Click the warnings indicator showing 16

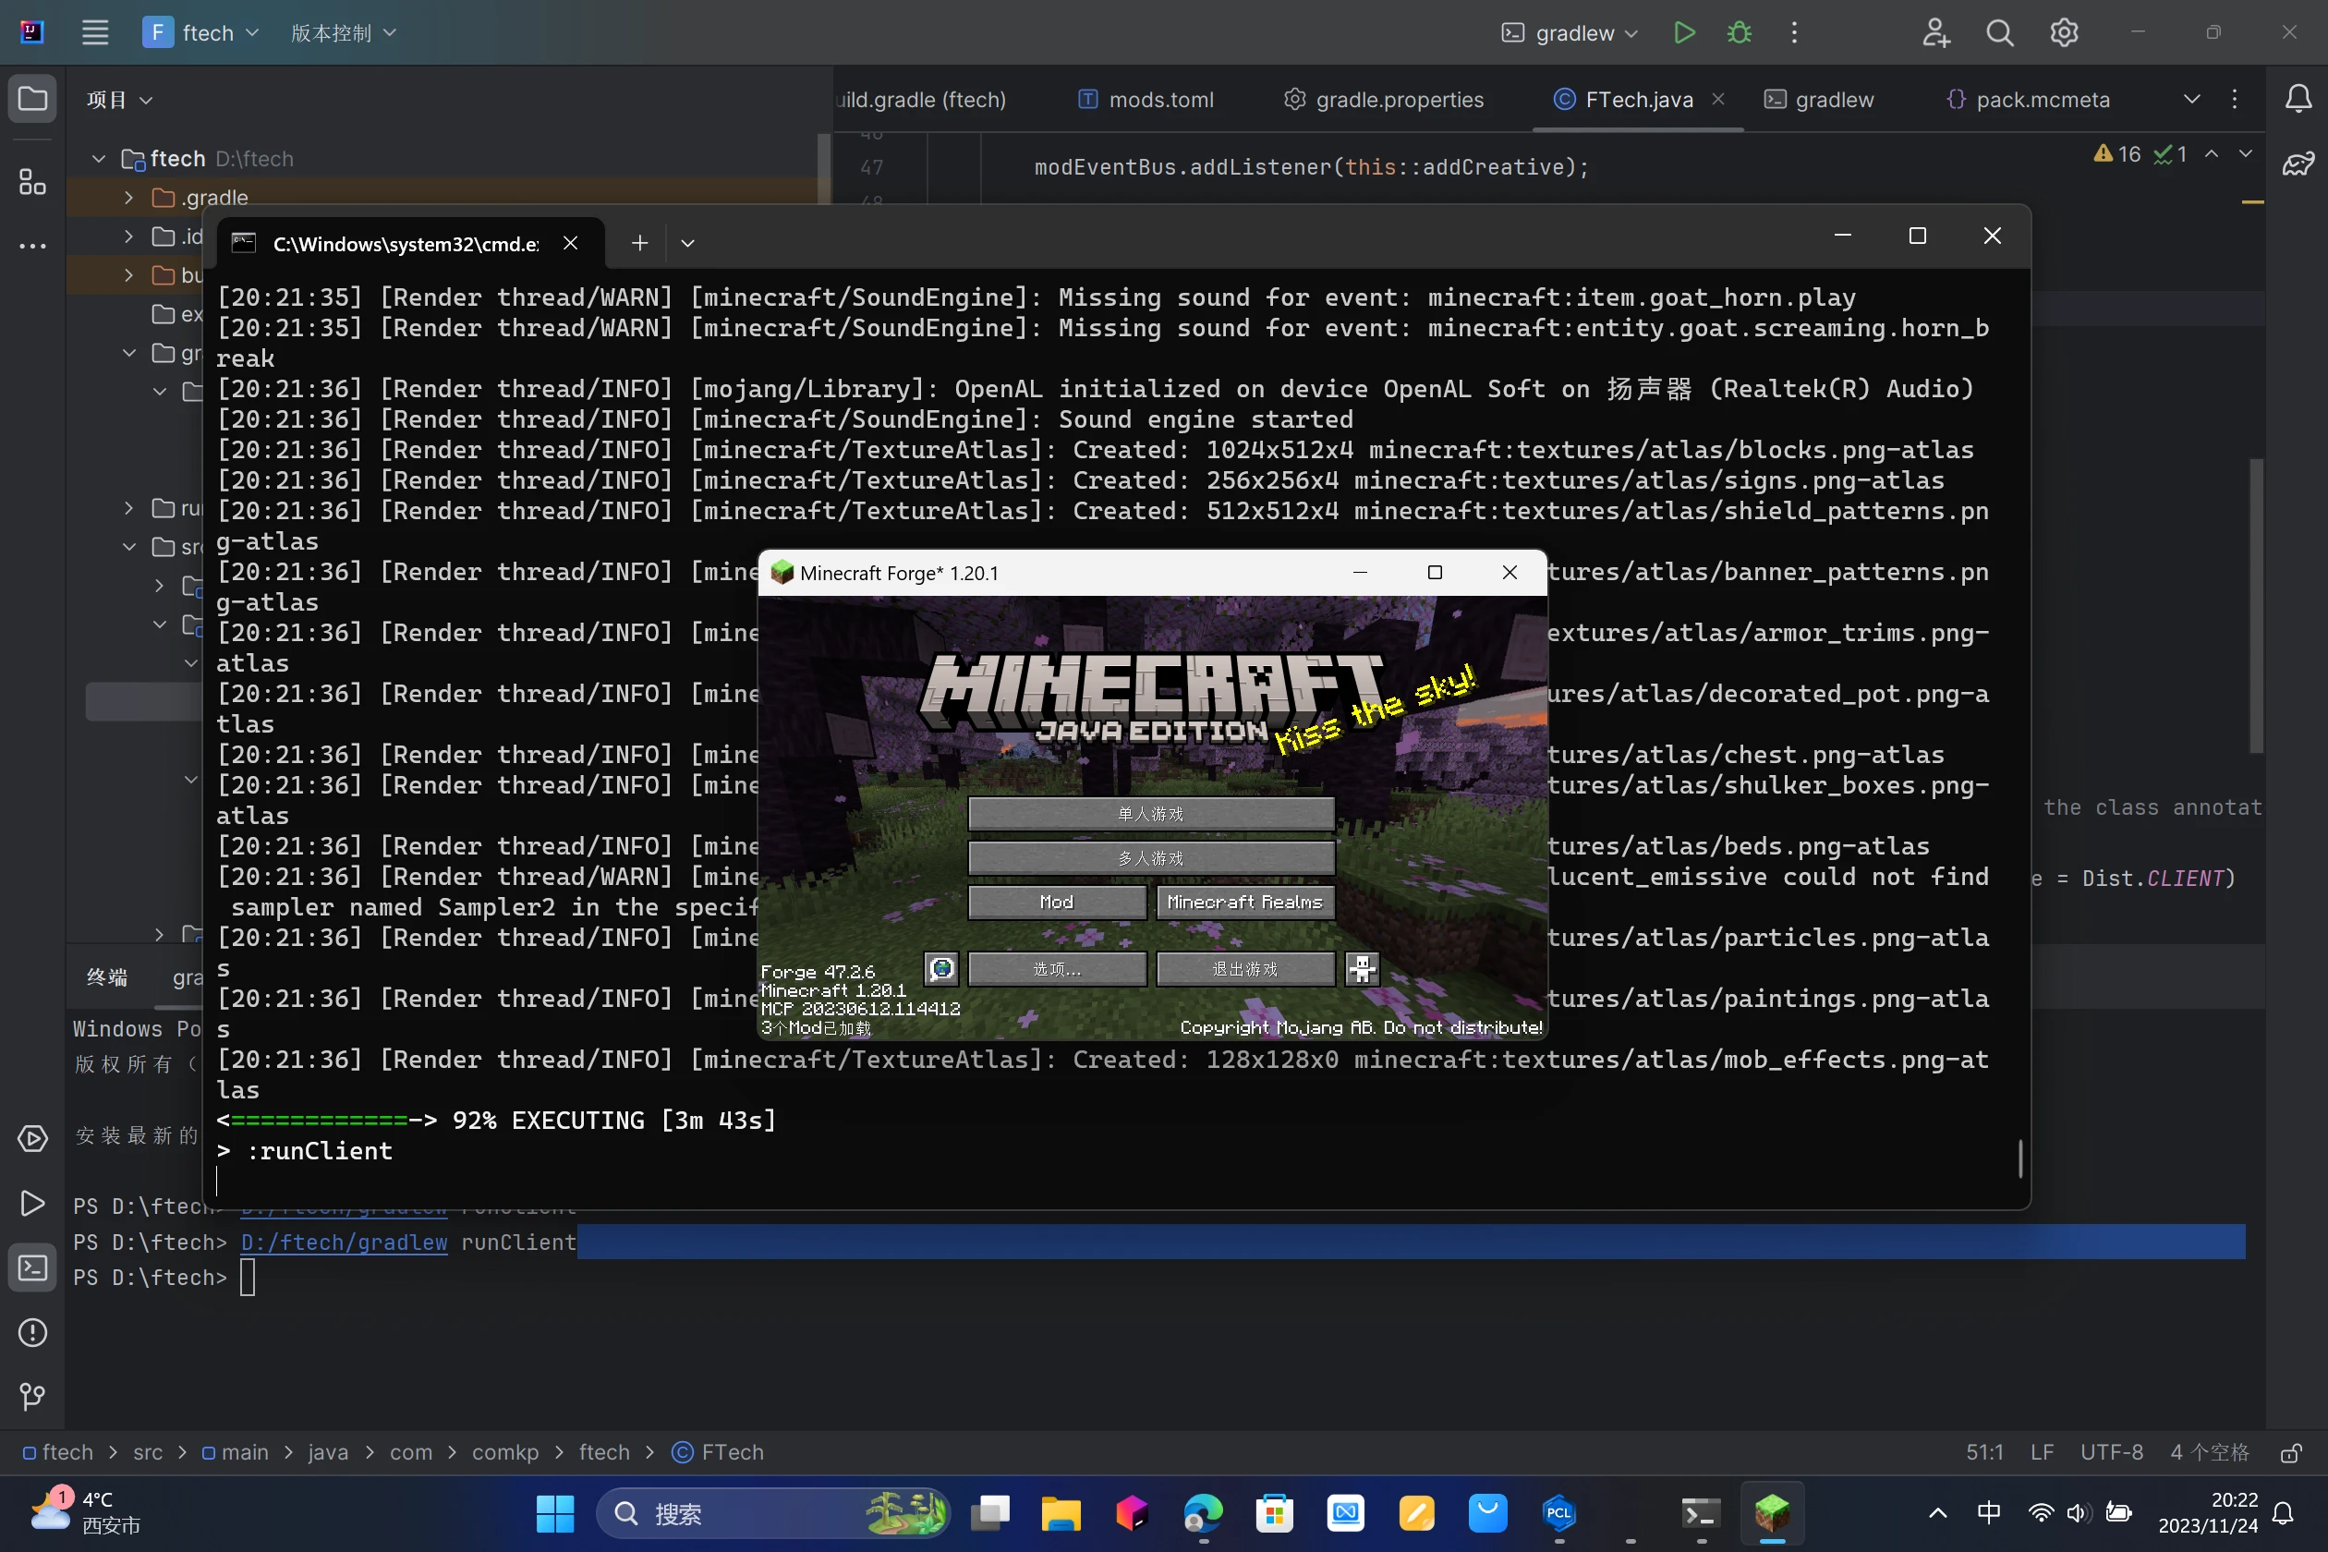pyautogui.click(x=2117, y=154)
